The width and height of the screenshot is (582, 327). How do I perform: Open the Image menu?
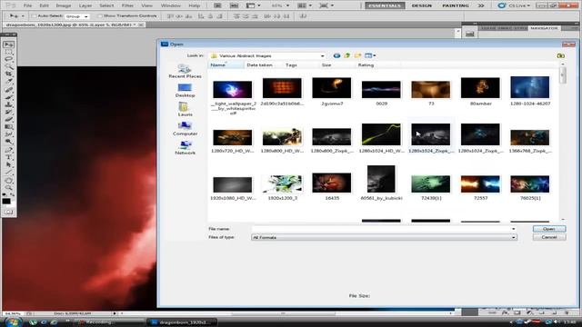64,5
